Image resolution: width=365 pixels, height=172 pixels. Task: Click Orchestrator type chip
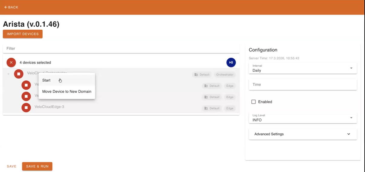225,75
